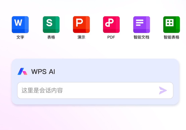Image resolution: width=186 pixels, height=130 pixels.
Task: Click the WPS AI title text
Action: pyautogui.click(x=43, y=72)
